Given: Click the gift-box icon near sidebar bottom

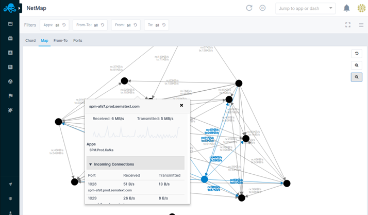Looking at the screenshot, I should [10, 199].
